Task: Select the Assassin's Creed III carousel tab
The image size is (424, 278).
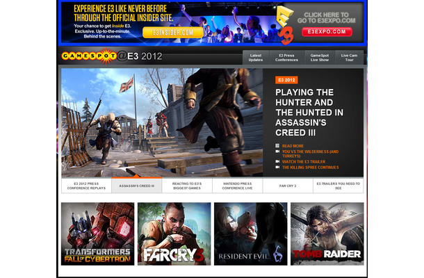Action: (x=137, y=186)
